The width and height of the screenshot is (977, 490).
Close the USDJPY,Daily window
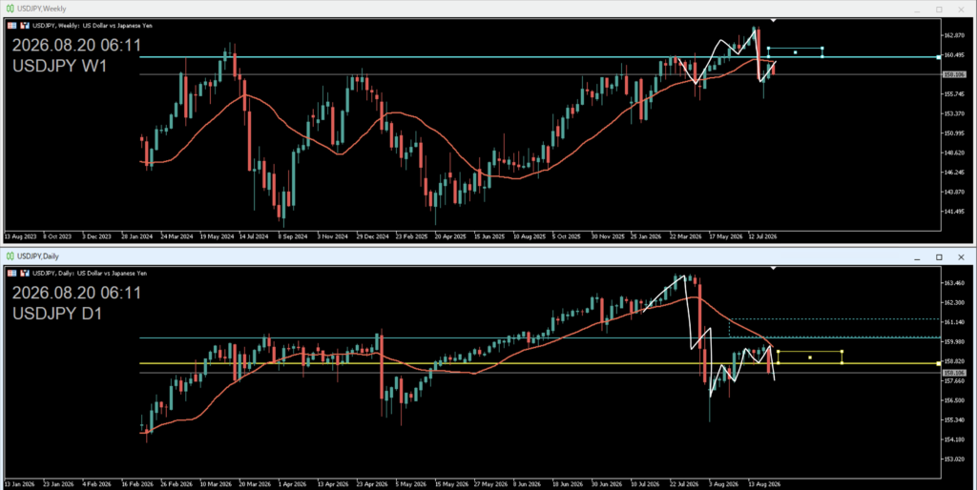coord(961,257)
